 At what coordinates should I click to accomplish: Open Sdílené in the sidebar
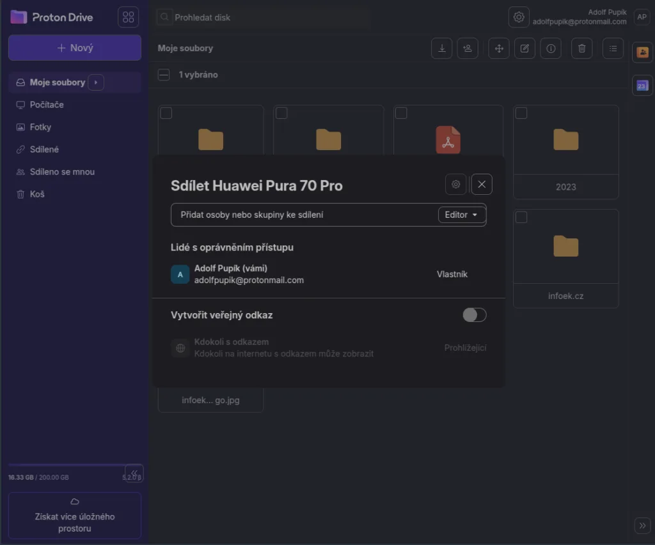(75, 150)
